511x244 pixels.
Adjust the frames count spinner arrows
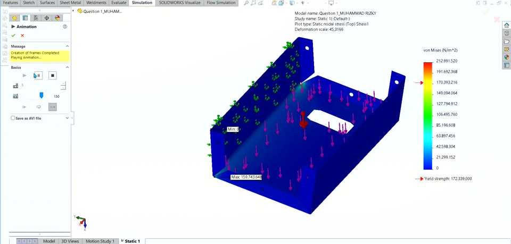click(x=63, y=86)
